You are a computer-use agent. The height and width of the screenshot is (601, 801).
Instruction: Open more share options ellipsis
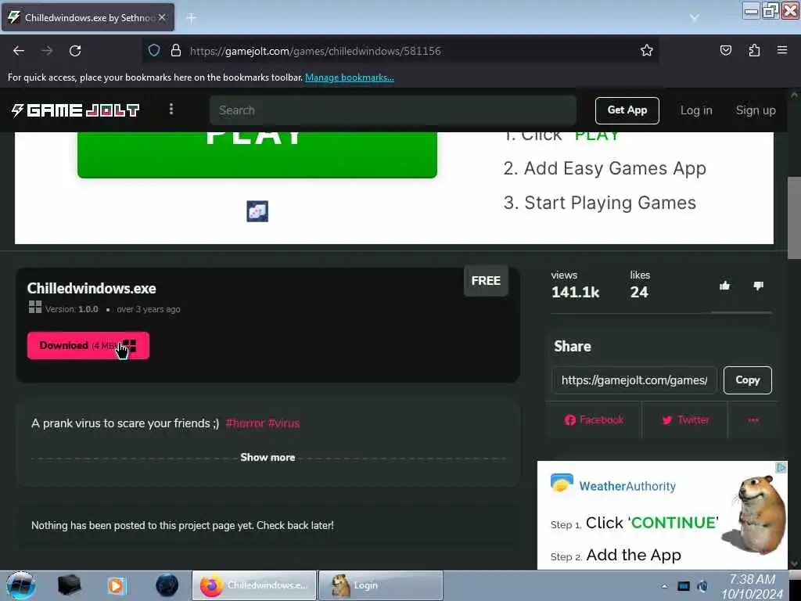coord(753,420)
